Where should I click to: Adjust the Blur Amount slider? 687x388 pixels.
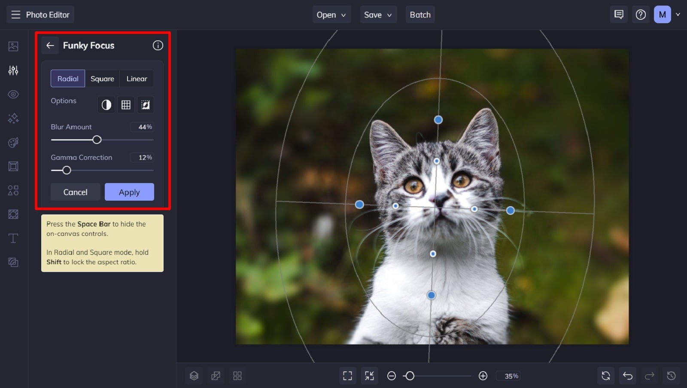click(97, 140)
